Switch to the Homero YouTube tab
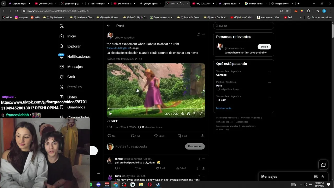Image resolution: width=334 pixels, height=188 pixels. click(125, 4)
